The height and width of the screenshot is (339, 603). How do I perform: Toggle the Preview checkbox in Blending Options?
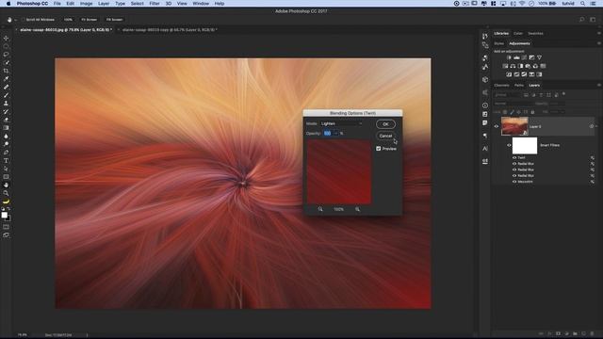pos(379,149)
